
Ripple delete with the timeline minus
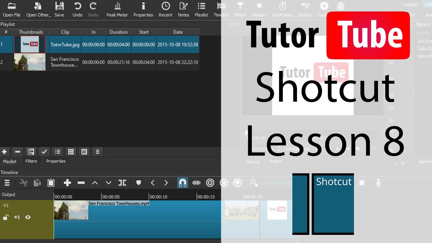(81, 183)
